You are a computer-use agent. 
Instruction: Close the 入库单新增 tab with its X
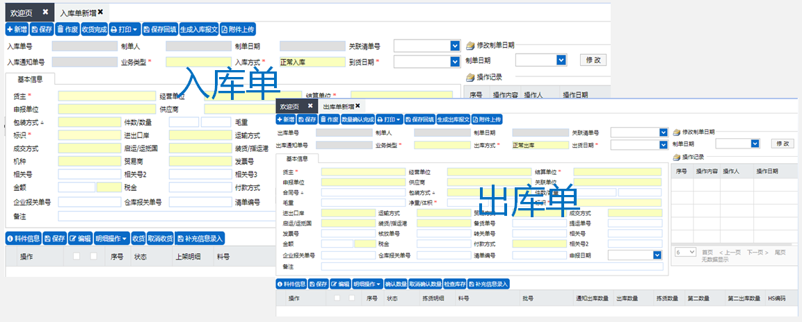pyautogui.click(x=100, y=12)
